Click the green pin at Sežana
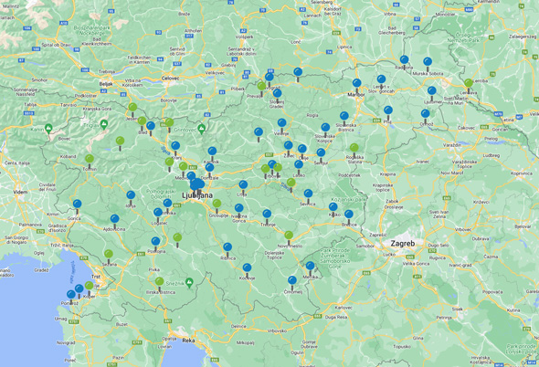The width and height of the screenshot is (539, 367). click(109, 257)
